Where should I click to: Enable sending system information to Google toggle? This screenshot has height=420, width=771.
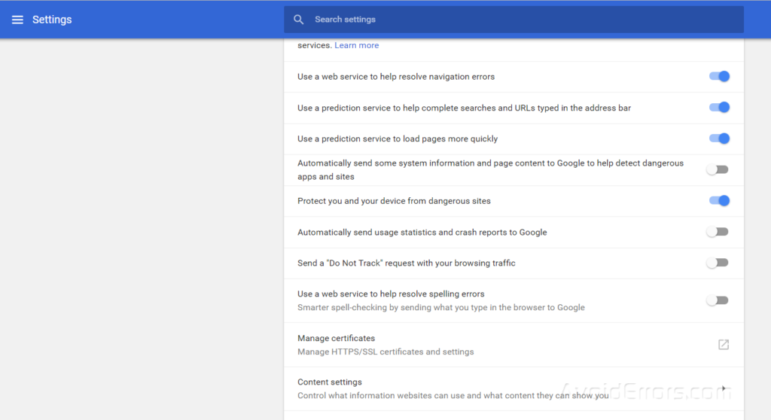[718, 169]
